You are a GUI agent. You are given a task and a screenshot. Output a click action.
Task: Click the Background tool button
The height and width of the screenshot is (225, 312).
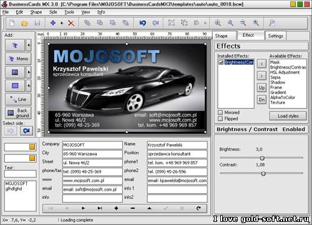pos(18,113)
